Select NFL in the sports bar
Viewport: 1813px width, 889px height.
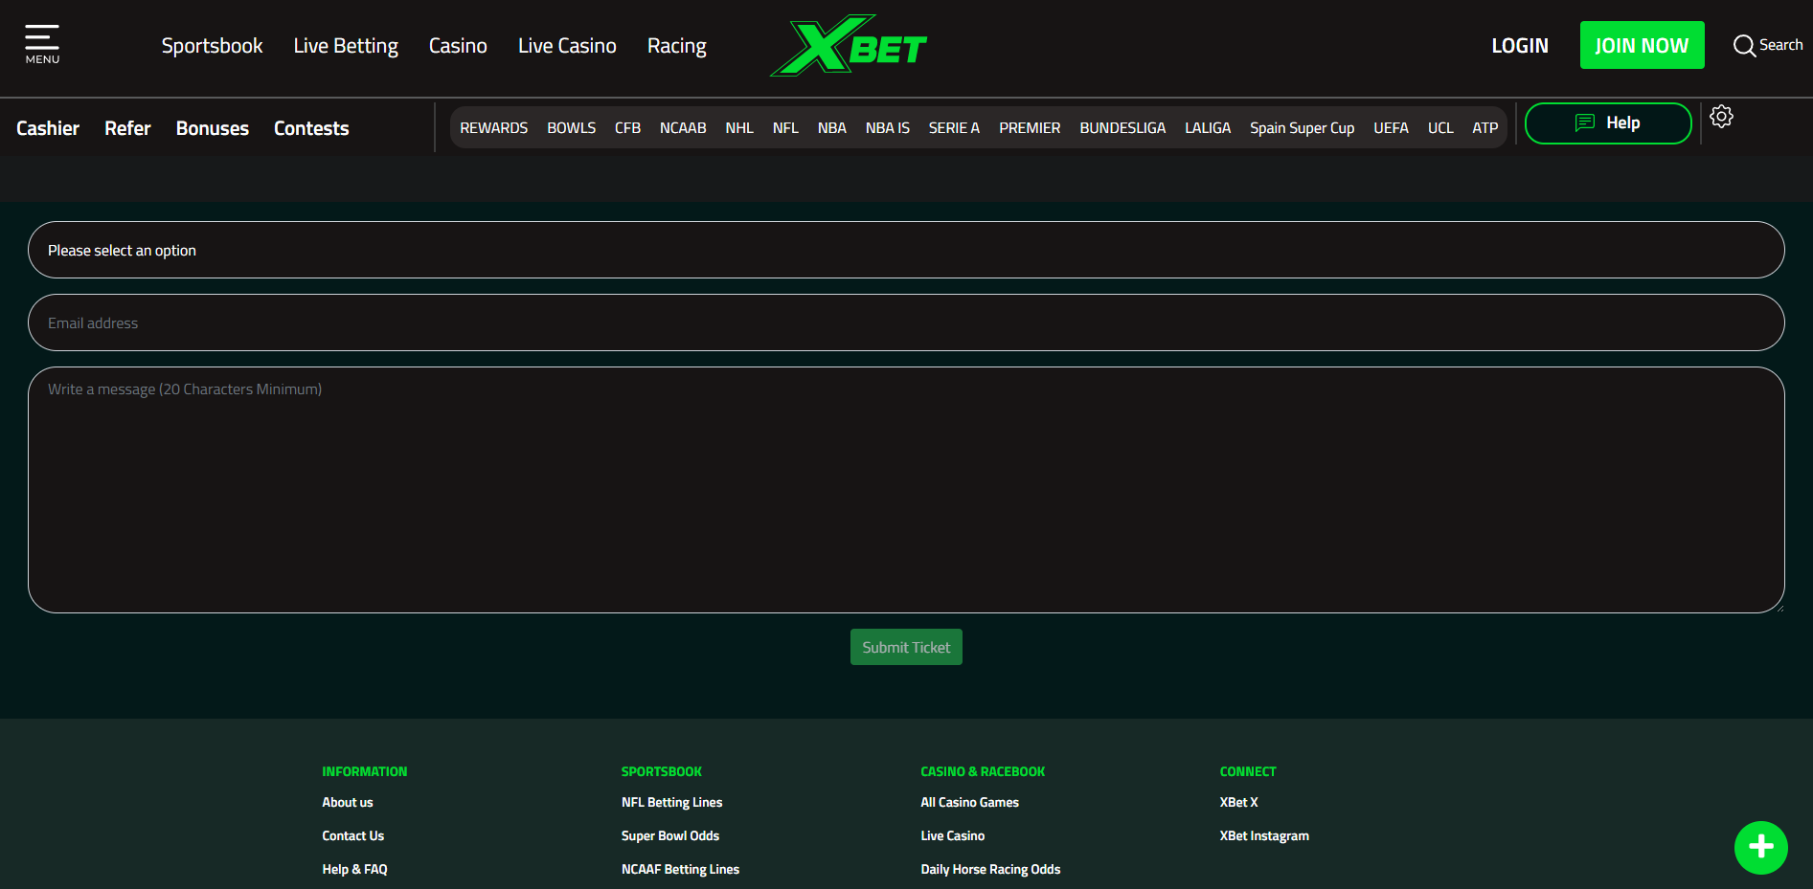tap(785, 127)
